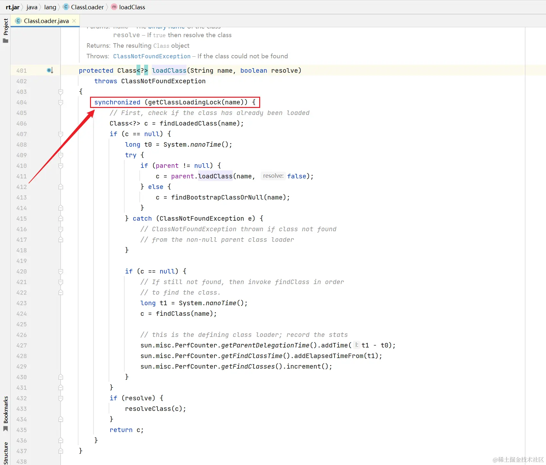The height and width of the screenshot is (465, 546).
Task: Click the fold end marker at line 436
Action: click(61, 441)
